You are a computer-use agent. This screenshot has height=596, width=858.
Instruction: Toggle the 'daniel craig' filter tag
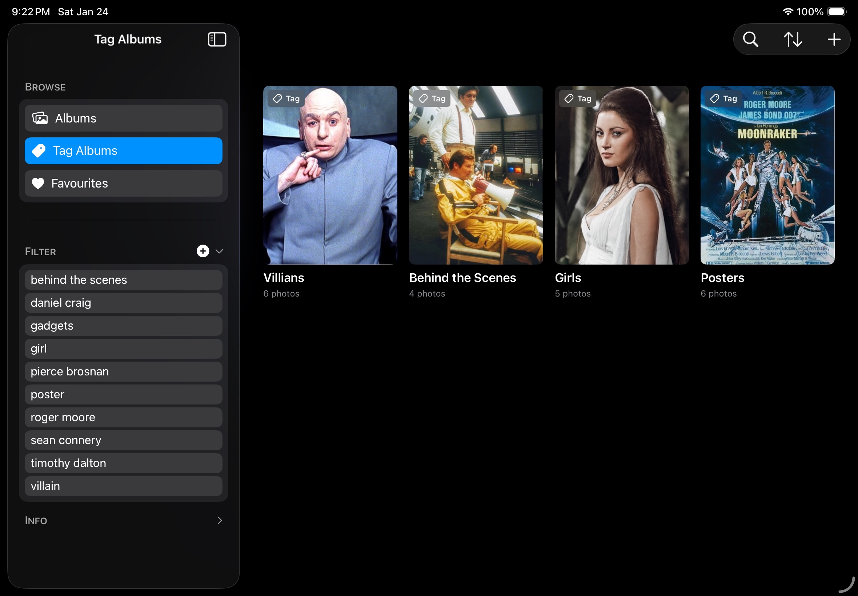tap(123, 302)
